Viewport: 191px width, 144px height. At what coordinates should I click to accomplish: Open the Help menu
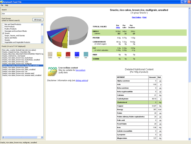[x=7, y=5]
